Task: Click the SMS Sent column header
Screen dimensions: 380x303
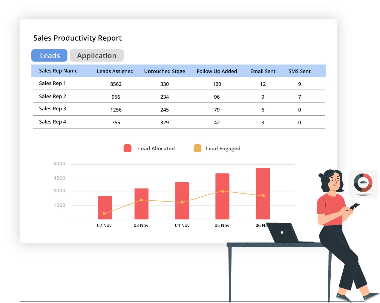Action: point(299,71)
